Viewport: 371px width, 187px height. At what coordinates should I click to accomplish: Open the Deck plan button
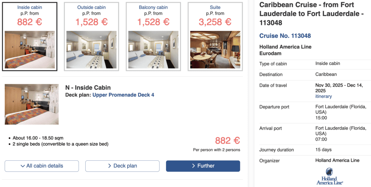122,166
